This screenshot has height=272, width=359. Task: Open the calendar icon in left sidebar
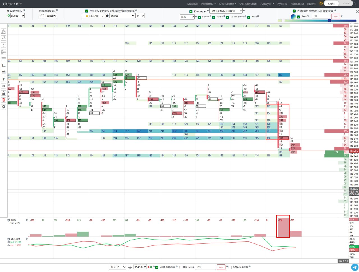(x=4, y=72)
